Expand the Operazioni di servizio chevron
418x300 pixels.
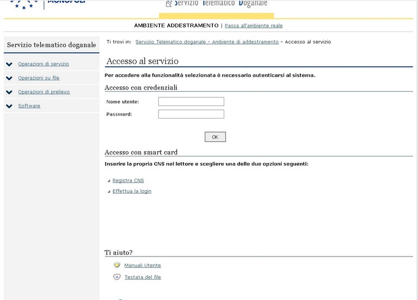9,64
